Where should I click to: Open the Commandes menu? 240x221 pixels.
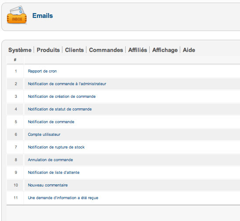[x=106, y=50]
